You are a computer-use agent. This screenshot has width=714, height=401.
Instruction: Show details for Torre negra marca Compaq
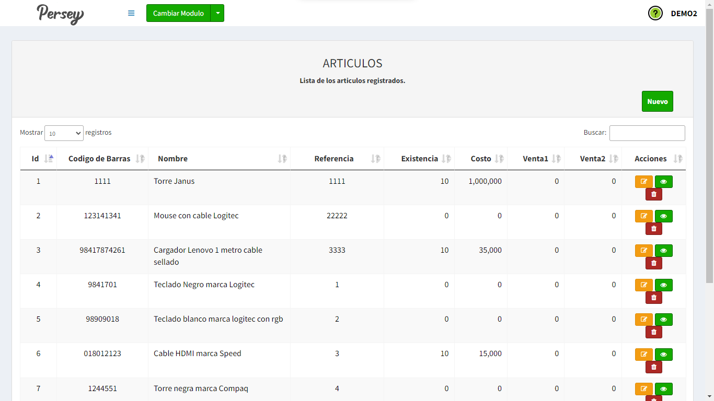663,389
